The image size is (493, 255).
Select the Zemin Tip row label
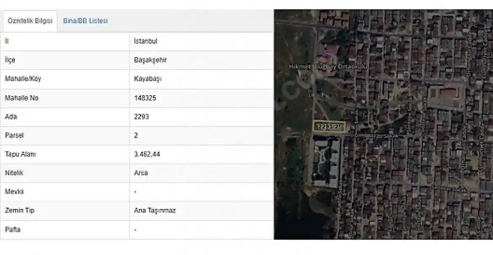click(19, 210)
